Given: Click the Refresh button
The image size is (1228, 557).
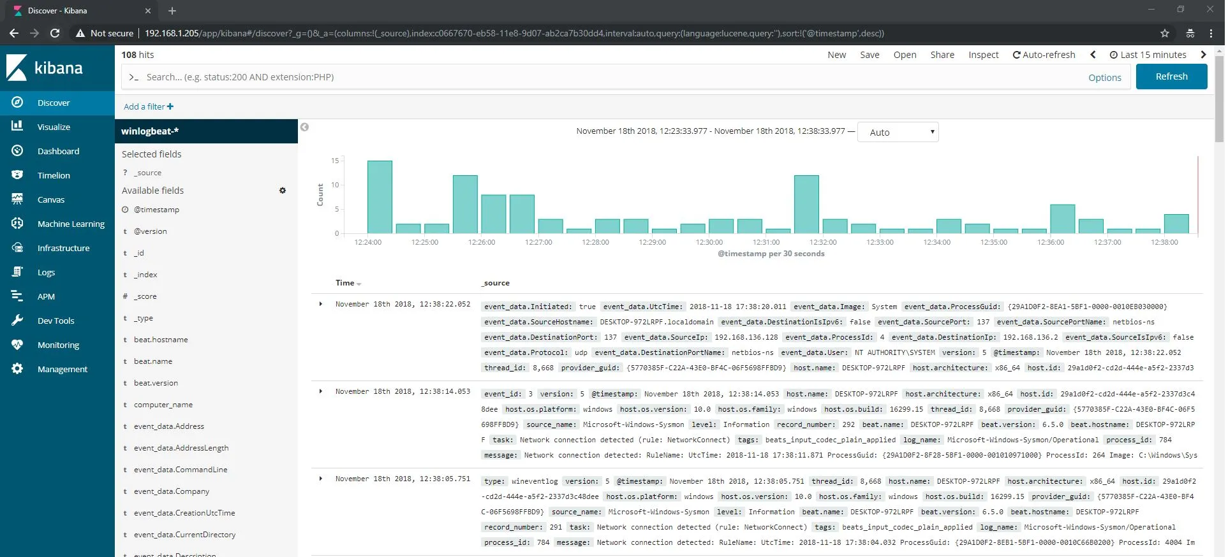Looking at the screenshot, I should [x=1171, y=76].
